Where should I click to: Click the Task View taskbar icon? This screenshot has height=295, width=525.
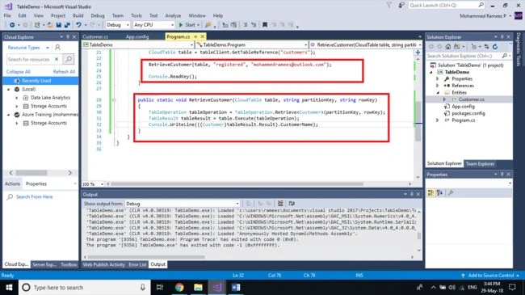[160, 287]
